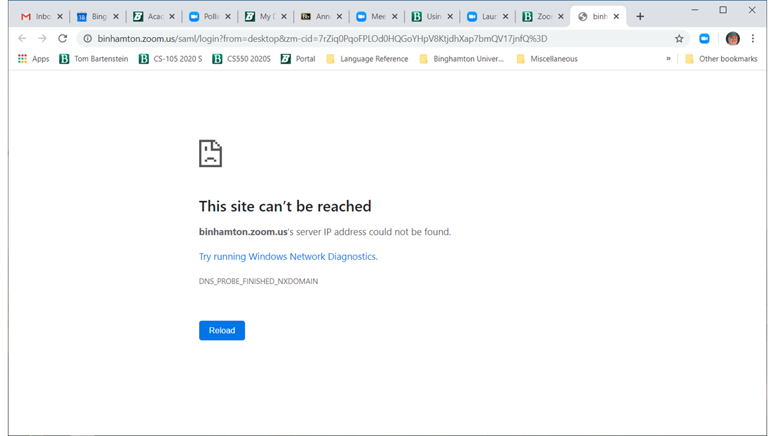
Task: Click the Apps grid shortcut
Action: click(33, 59)
